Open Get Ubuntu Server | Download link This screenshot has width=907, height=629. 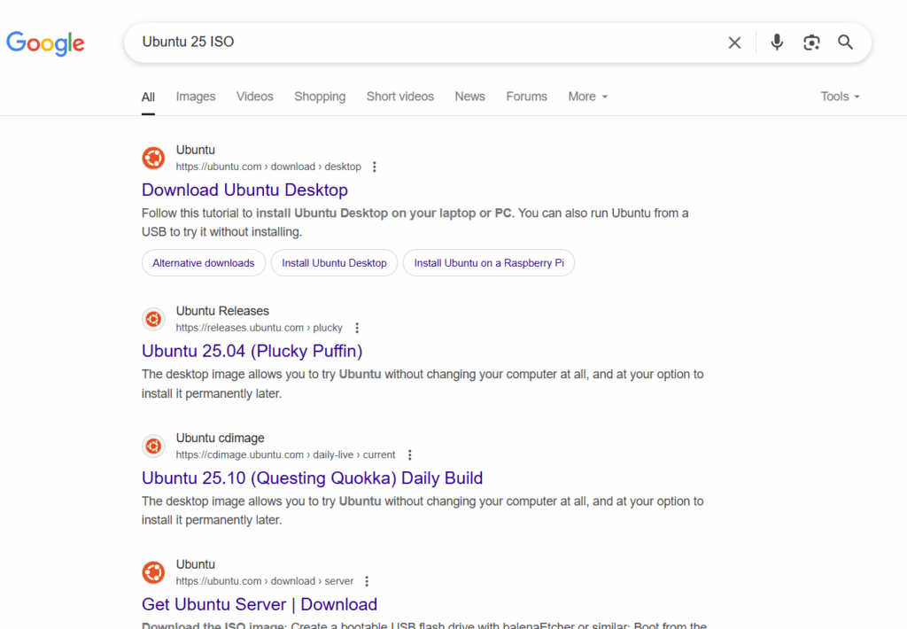[260, 604]
